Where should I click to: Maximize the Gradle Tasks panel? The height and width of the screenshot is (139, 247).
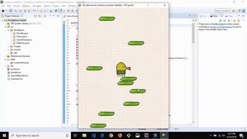(x=243, y=16)
